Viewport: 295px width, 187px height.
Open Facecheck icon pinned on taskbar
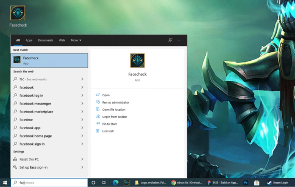point(127,183)
